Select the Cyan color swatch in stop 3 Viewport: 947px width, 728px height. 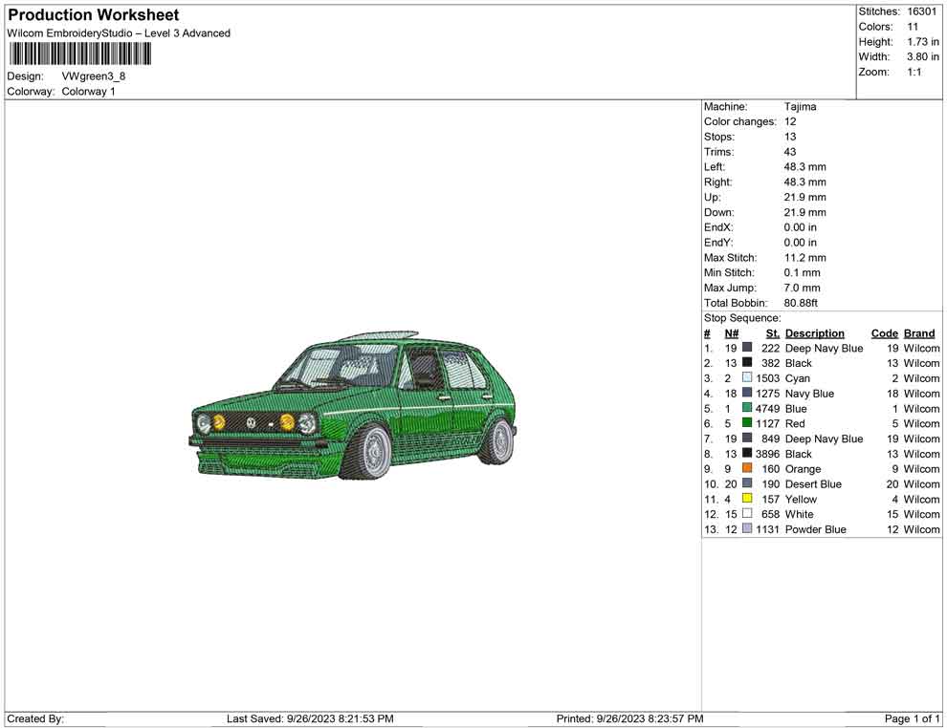click(x=747, y=378)
